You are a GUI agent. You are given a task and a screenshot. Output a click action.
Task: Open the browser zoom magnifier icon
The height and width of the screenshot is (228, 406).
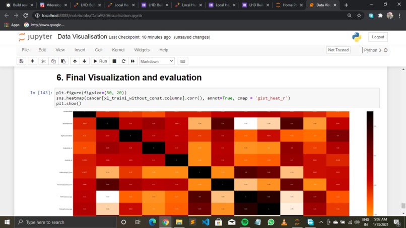coord(349,16)
